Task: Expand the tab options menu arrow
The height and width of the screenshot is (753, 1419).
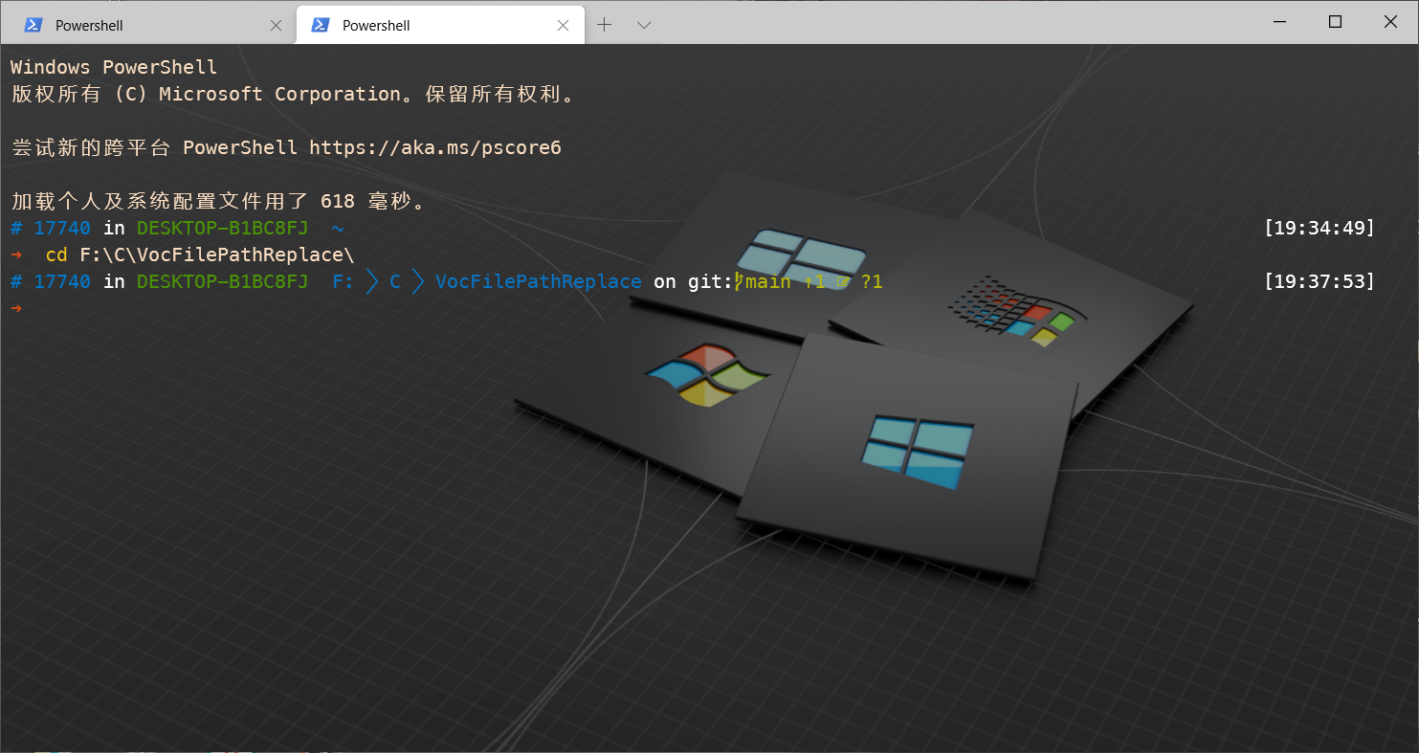Action: click(642, 24)
